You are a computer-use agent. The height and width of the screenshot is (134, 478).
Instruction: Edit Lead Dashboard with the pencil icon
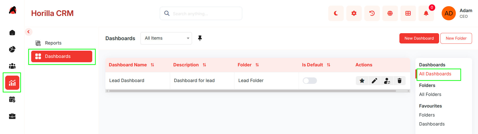[374, 81]
